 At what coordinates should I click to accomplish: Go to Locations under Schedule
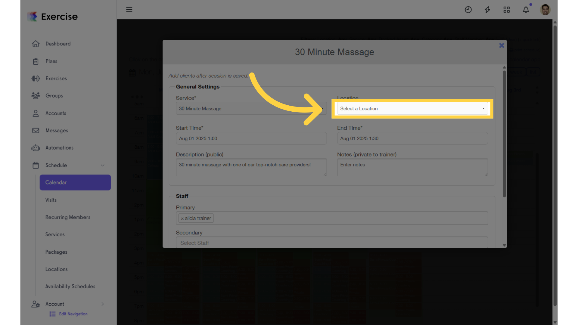[56, 269]
